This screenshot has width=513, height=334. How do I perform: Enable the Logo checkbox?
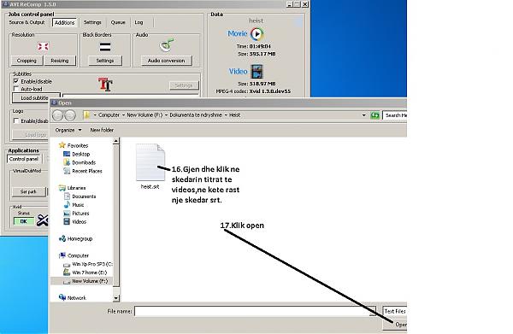coord(15,121)
